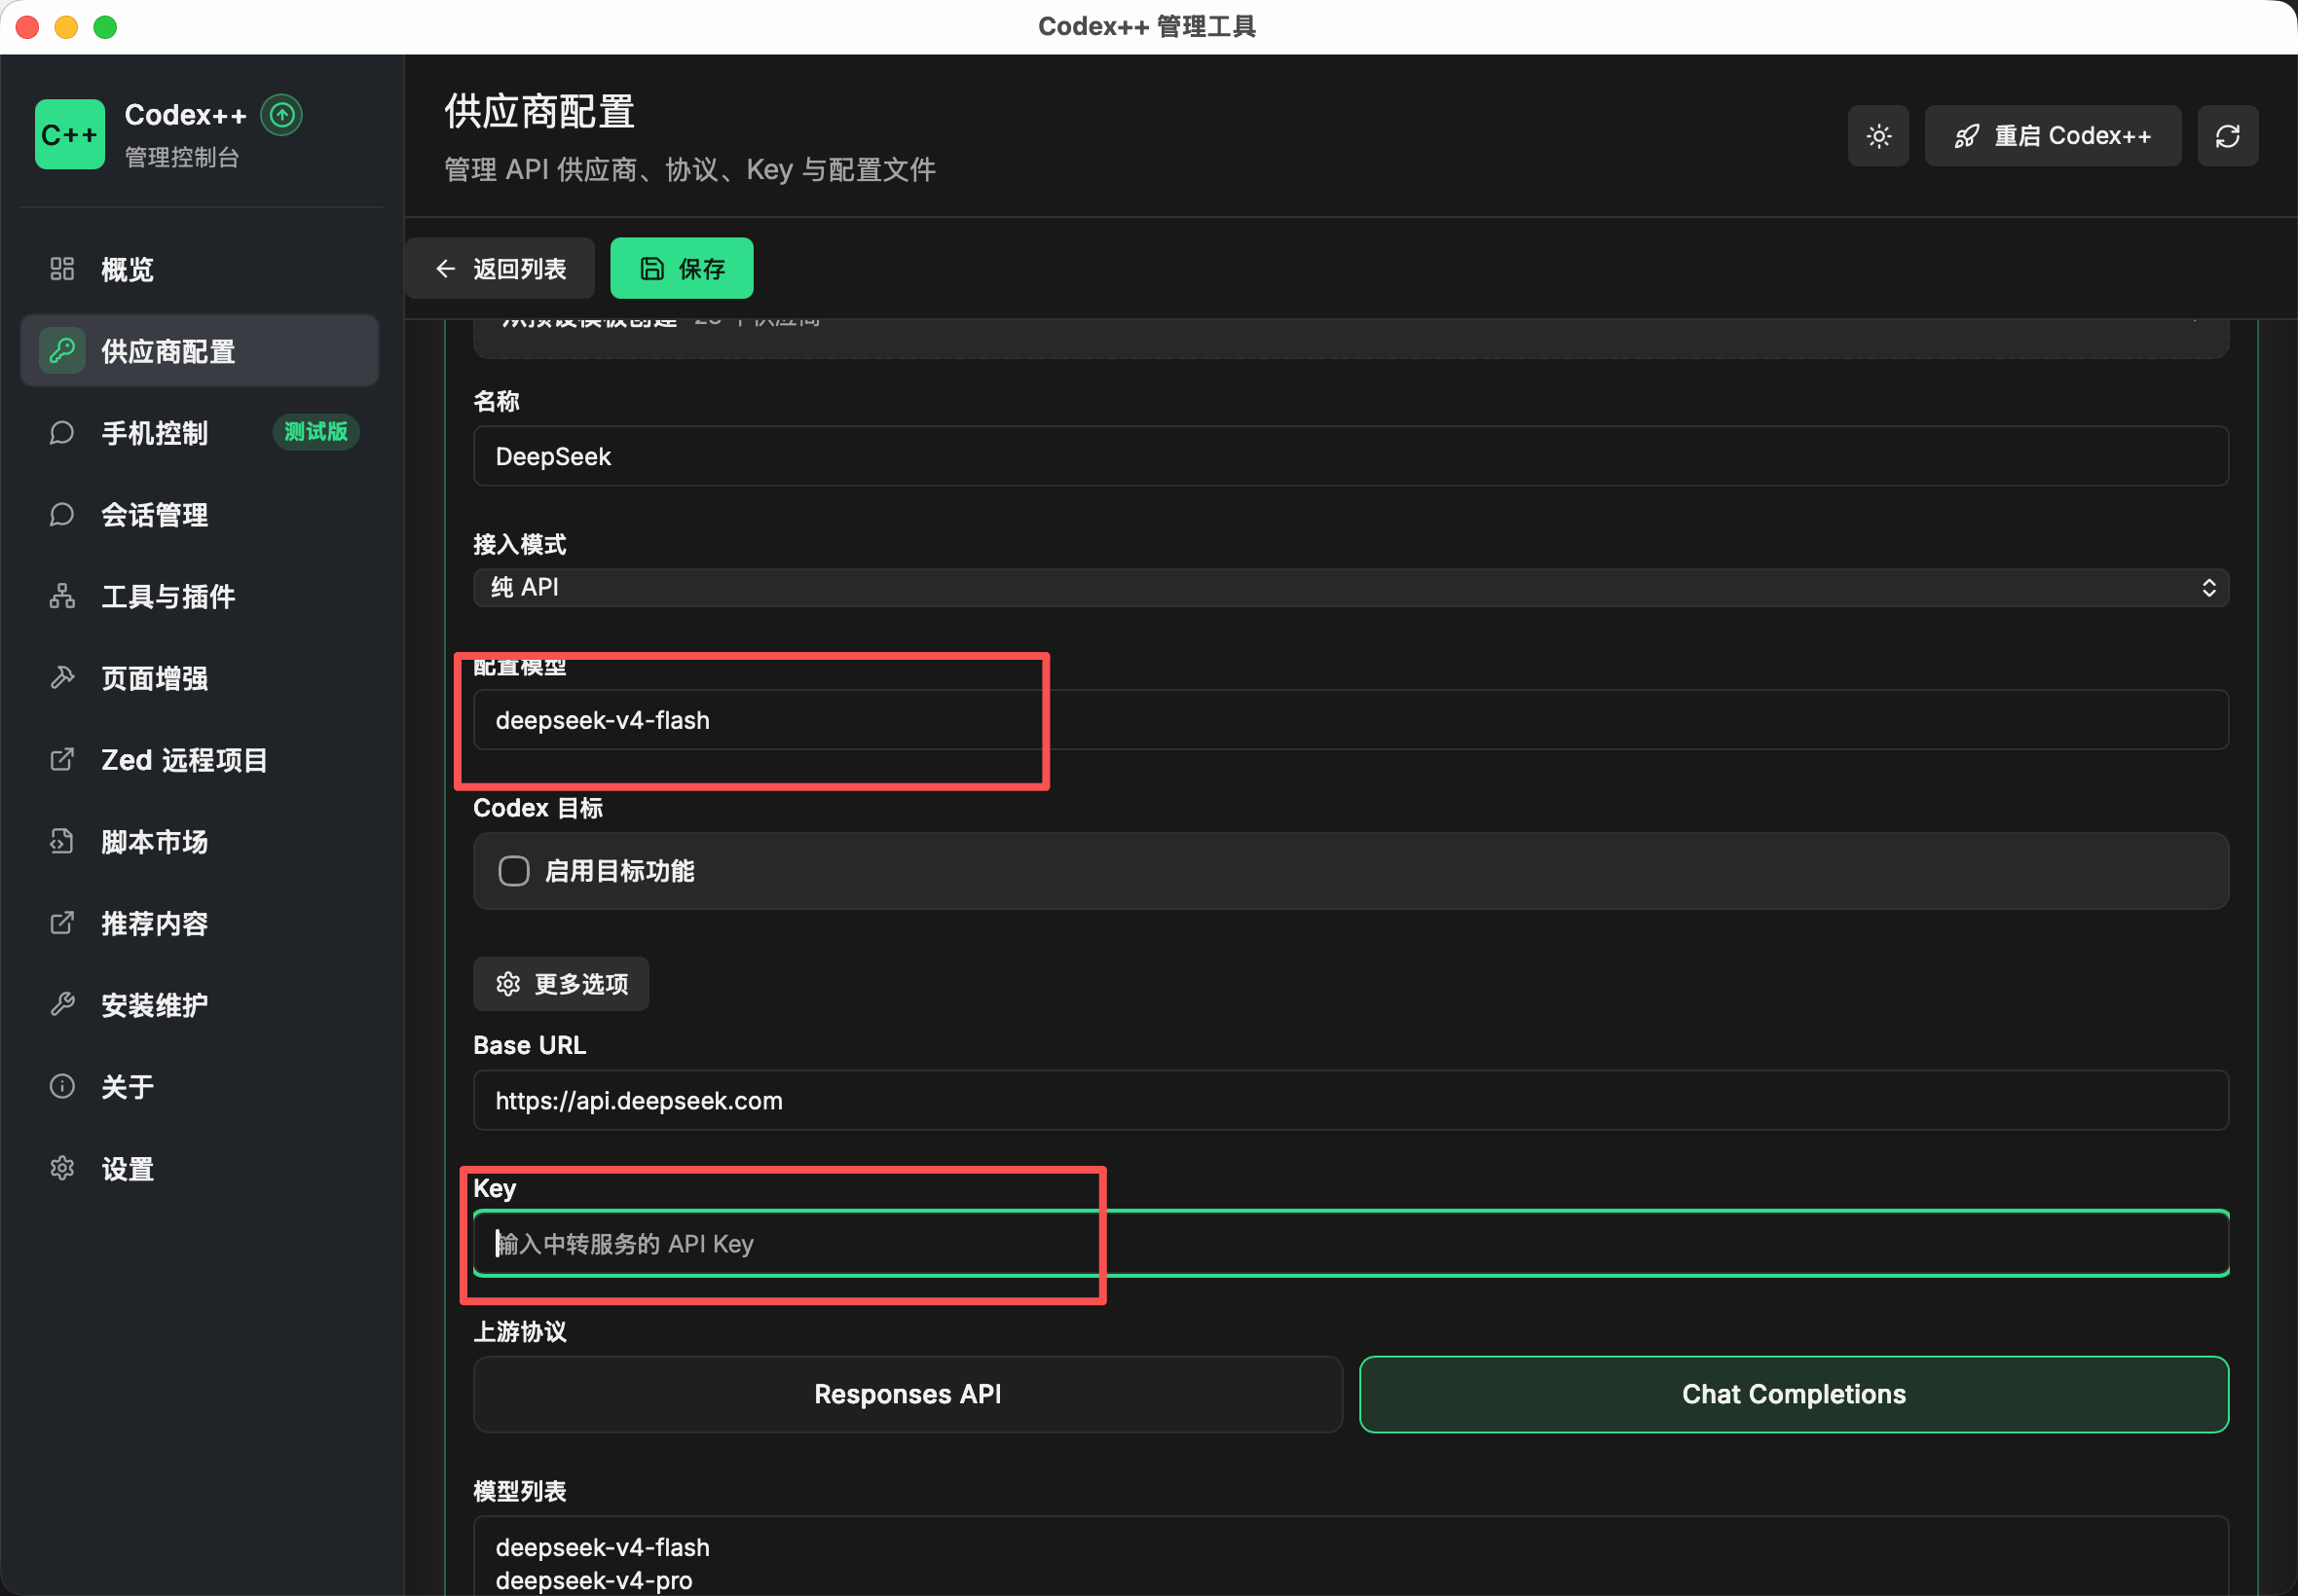This screenshot has width=2298, height=1596.
Task: Click the 概览 grid icon in sidebar
Action: click(62, 269)
